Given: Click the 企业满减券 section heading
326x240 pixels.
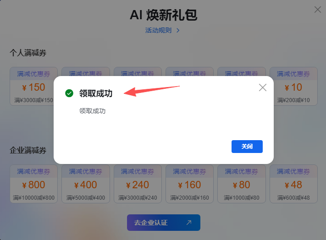Looking at the screenshot, I should pos(28,150).
